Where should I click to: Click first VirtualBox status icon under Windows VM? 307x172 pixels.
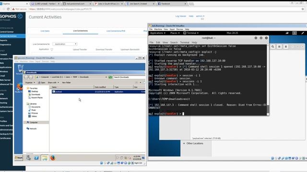101,163
